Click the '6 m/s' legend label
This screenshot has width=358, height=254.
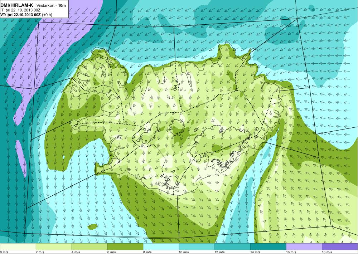[112, 252]
